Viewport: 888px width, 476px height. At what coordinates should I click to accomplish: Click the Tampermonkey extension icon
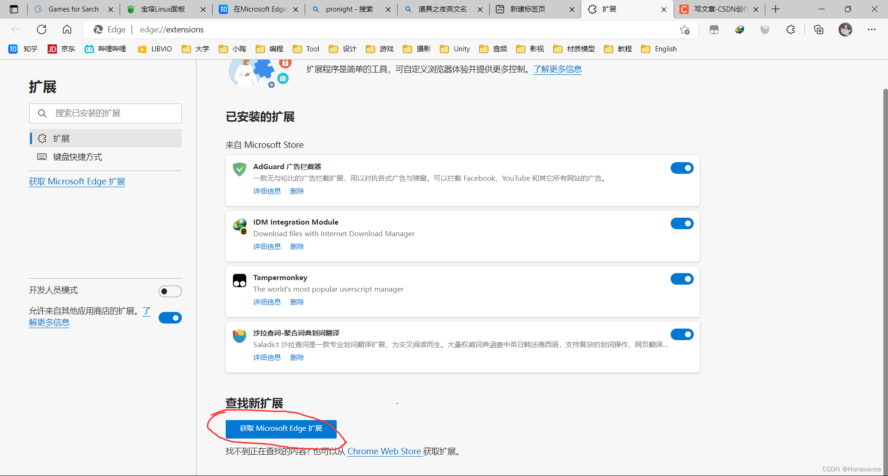pos(240,281)
